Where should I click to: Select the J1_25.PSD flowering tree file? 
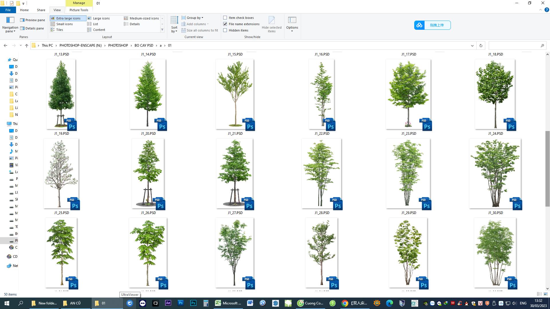62,174
